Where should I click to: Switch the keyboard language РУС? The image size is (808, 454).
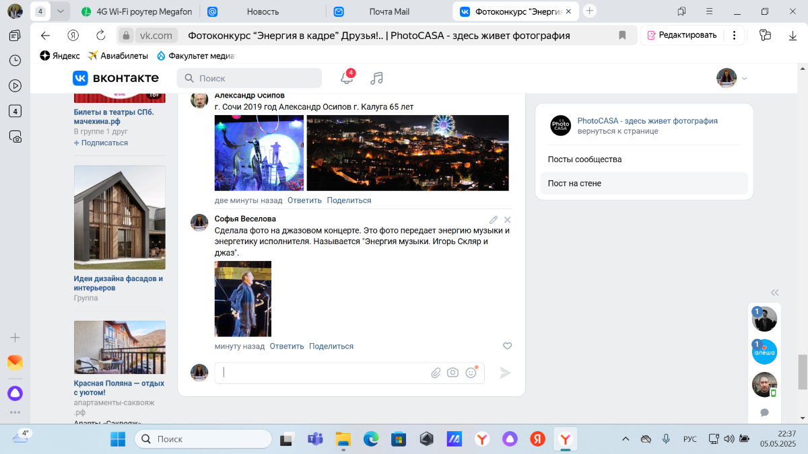[690, 439]
